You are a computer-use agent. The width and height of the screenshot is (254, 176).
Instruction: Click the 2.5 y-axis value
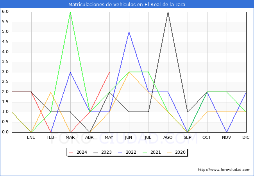click(x=5, y=82)
